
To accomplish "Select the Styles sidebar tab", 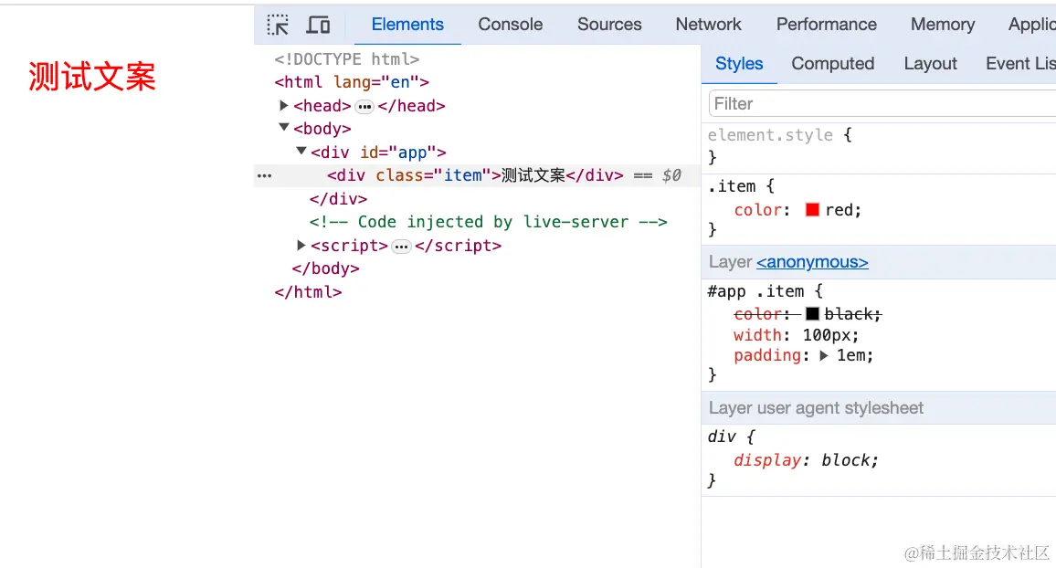I will 739,63.
